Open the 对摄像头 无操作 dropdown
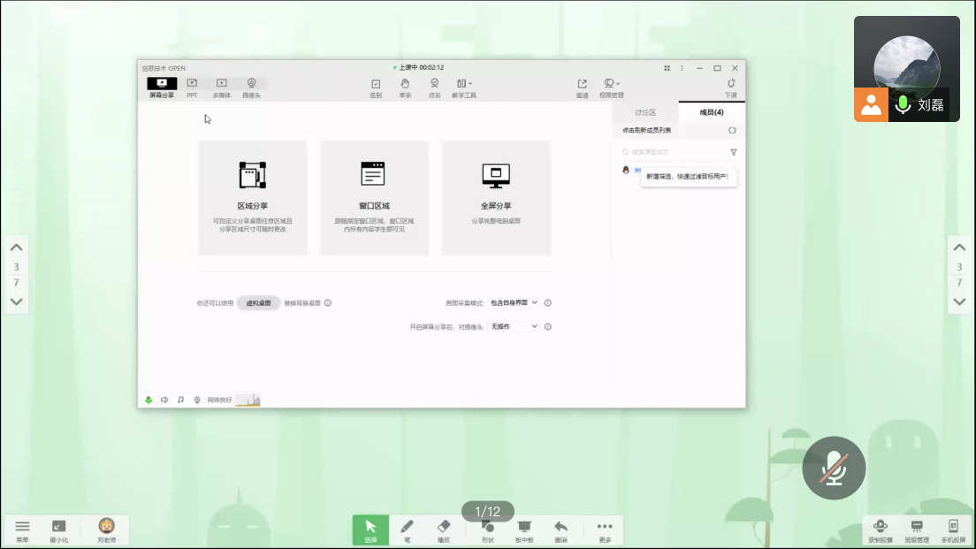This screenshot has height=549, width=976. point(514,327)
